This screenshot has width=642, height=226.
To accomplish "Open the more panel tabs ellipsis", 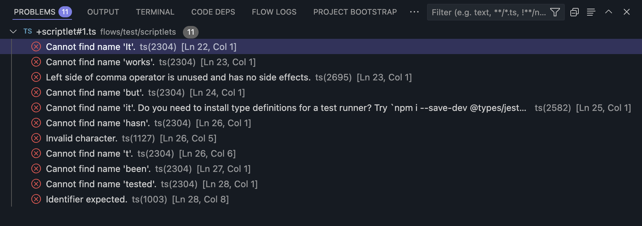I will [414, 12].
